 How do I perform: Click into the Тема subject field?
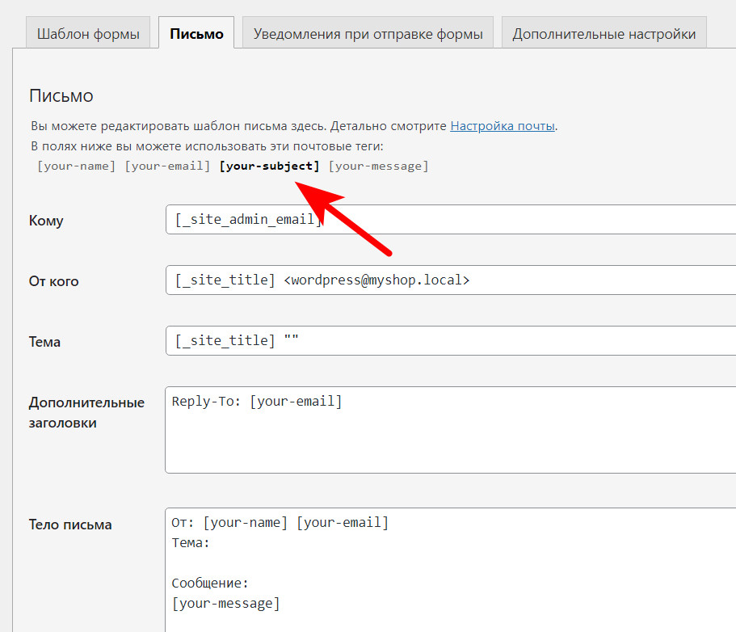point(451,340)
